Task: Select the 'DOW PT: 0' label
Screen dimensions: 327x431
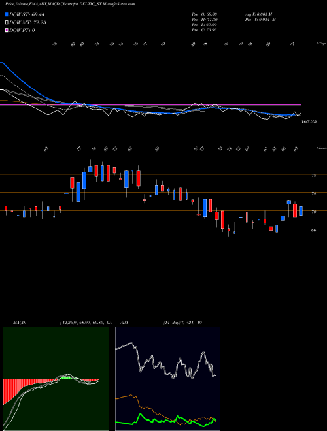Action: (22, 30)
